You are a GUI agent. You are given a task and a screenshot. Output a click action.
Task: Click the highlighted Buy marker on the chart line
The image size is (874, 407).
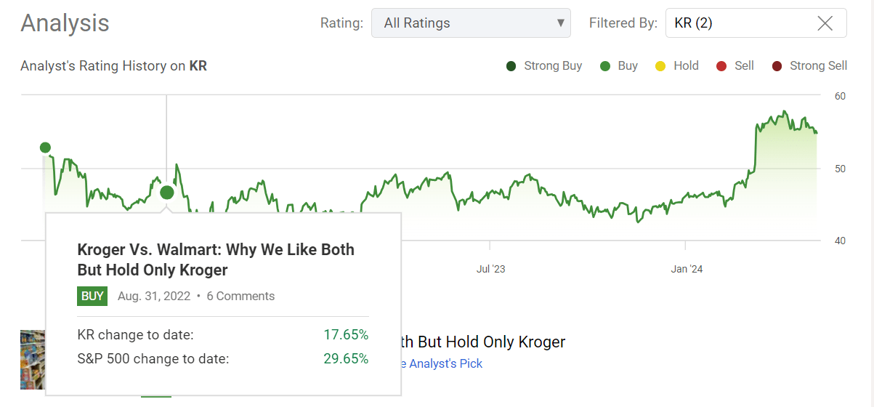point(167,193)
